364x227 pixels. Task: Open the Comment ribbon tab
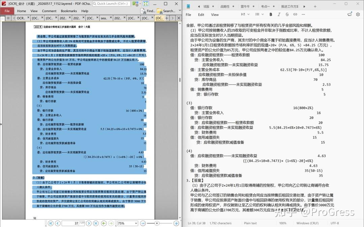[49, 11]
